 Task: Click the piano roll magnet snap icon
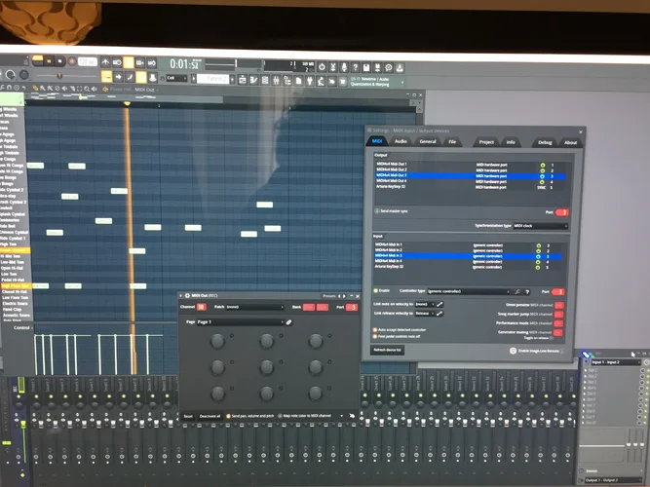[x=9, y=88]
